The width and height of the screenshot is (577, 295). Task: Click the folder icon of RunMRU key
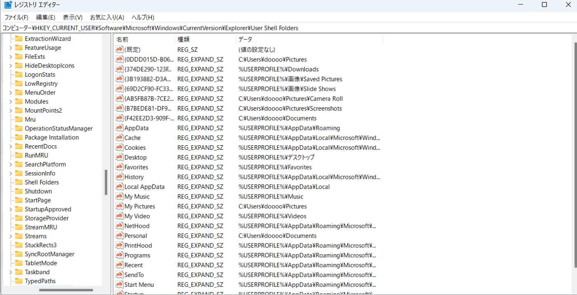(19, 155)
